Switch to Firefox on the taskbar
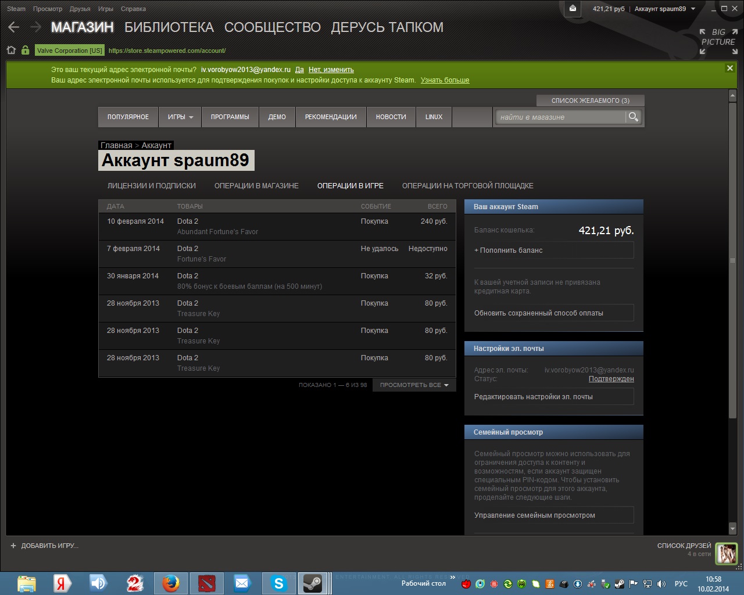The height and width of the screenshot is (595, 744). click(x=171, y=583)
